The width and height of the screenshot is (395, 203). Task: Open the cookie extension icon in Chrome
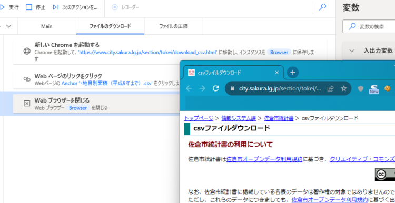pos(388,88)
